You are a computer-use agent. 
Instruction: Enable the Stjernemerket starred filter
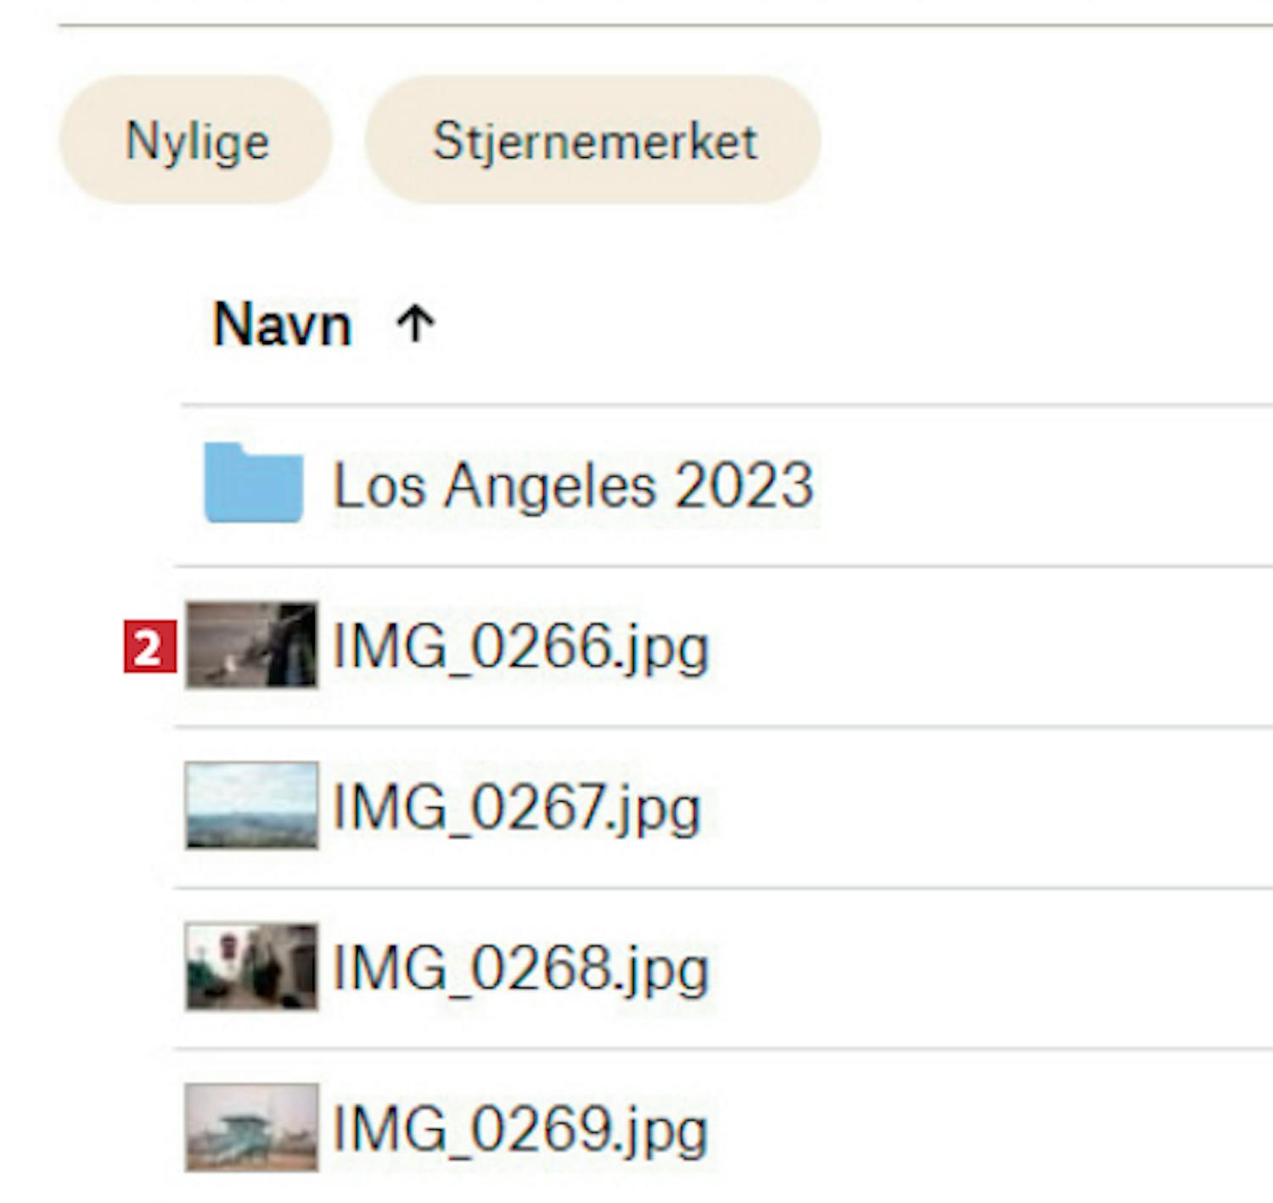pos(593,140)
